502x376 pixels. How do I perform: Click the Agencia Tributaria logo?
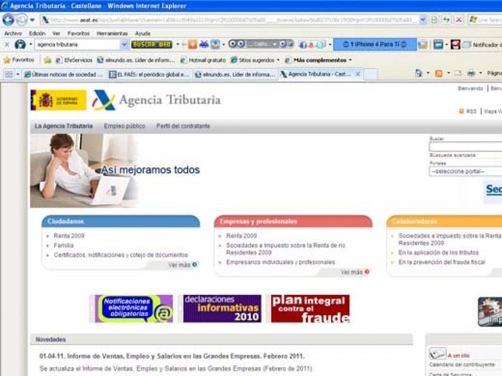click(157, 100)
